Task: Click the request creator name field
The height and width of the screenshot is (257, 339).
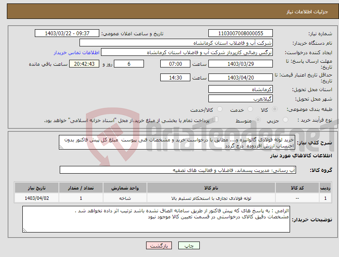Action: (x=187, y=52)
